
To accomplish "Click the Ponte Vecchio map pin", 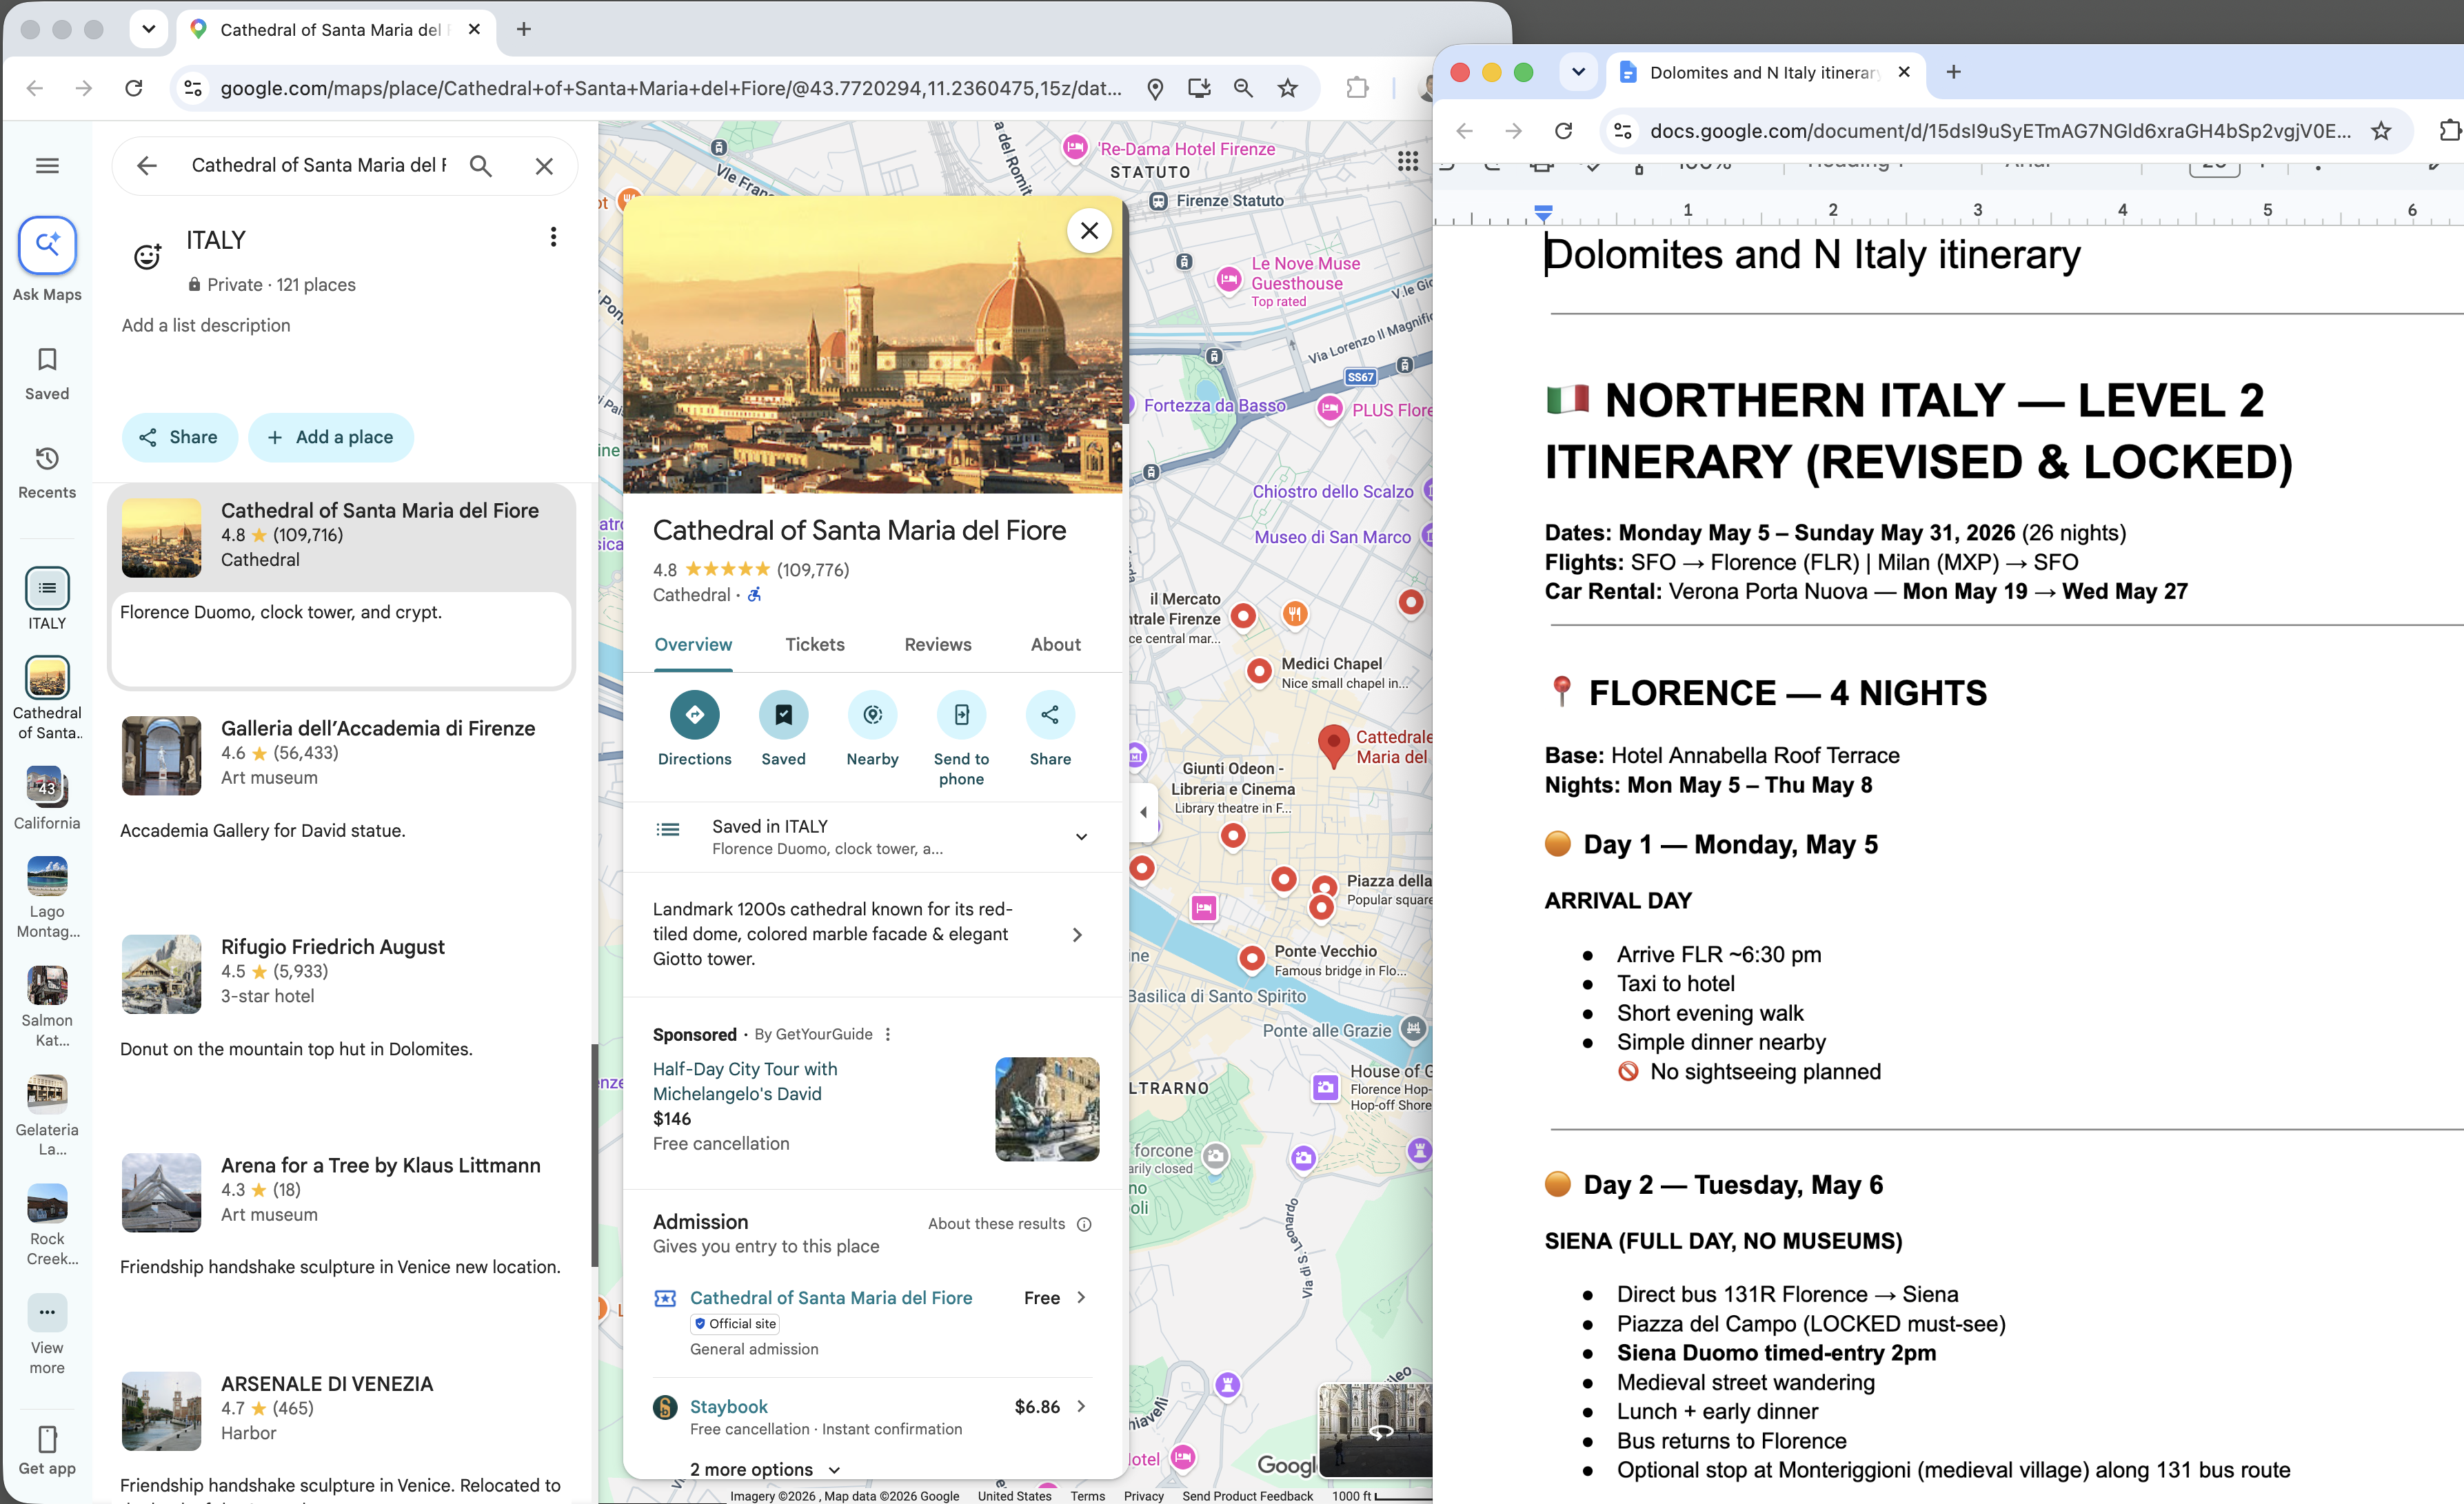I will click(x=1251, y=958).
